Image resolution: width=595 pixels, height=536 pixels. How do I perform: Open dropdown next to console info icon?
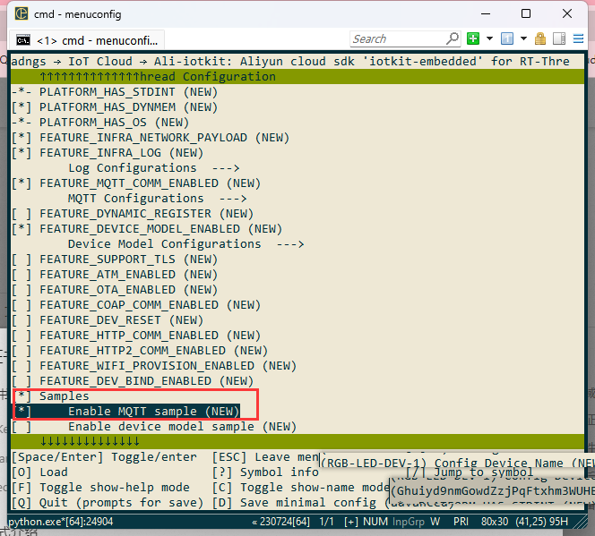pos(523,38)
